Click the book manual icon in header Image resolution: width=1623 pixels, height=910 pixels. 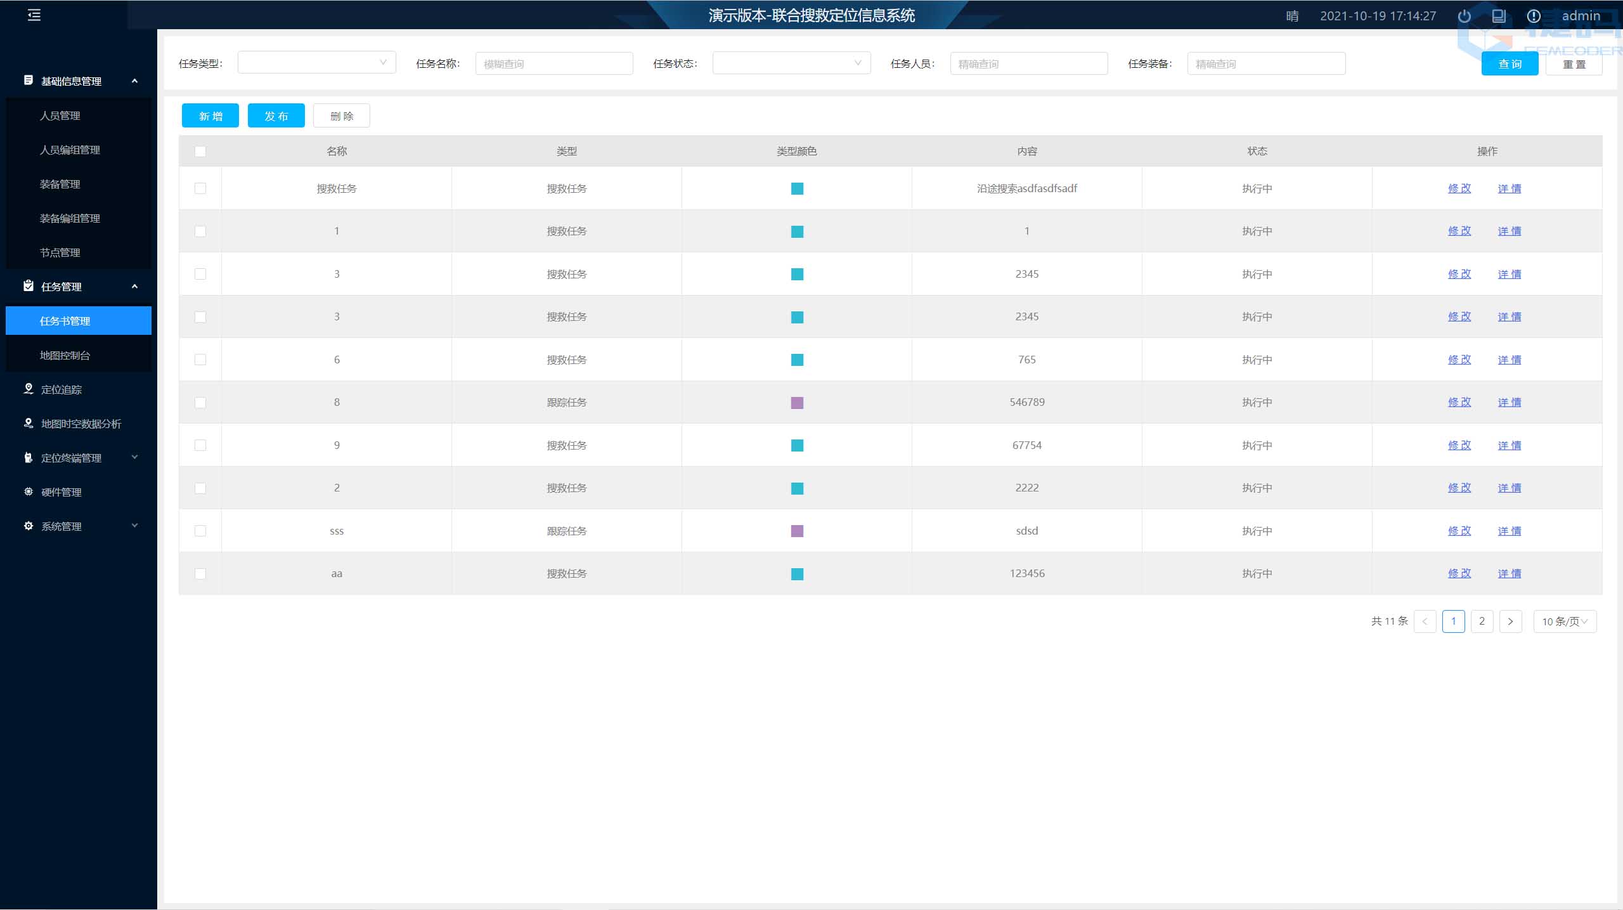tap(1499, 16)
